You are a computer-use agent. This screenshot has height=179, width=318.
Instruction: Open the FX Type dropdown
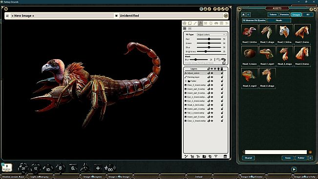tap(212, 35)
